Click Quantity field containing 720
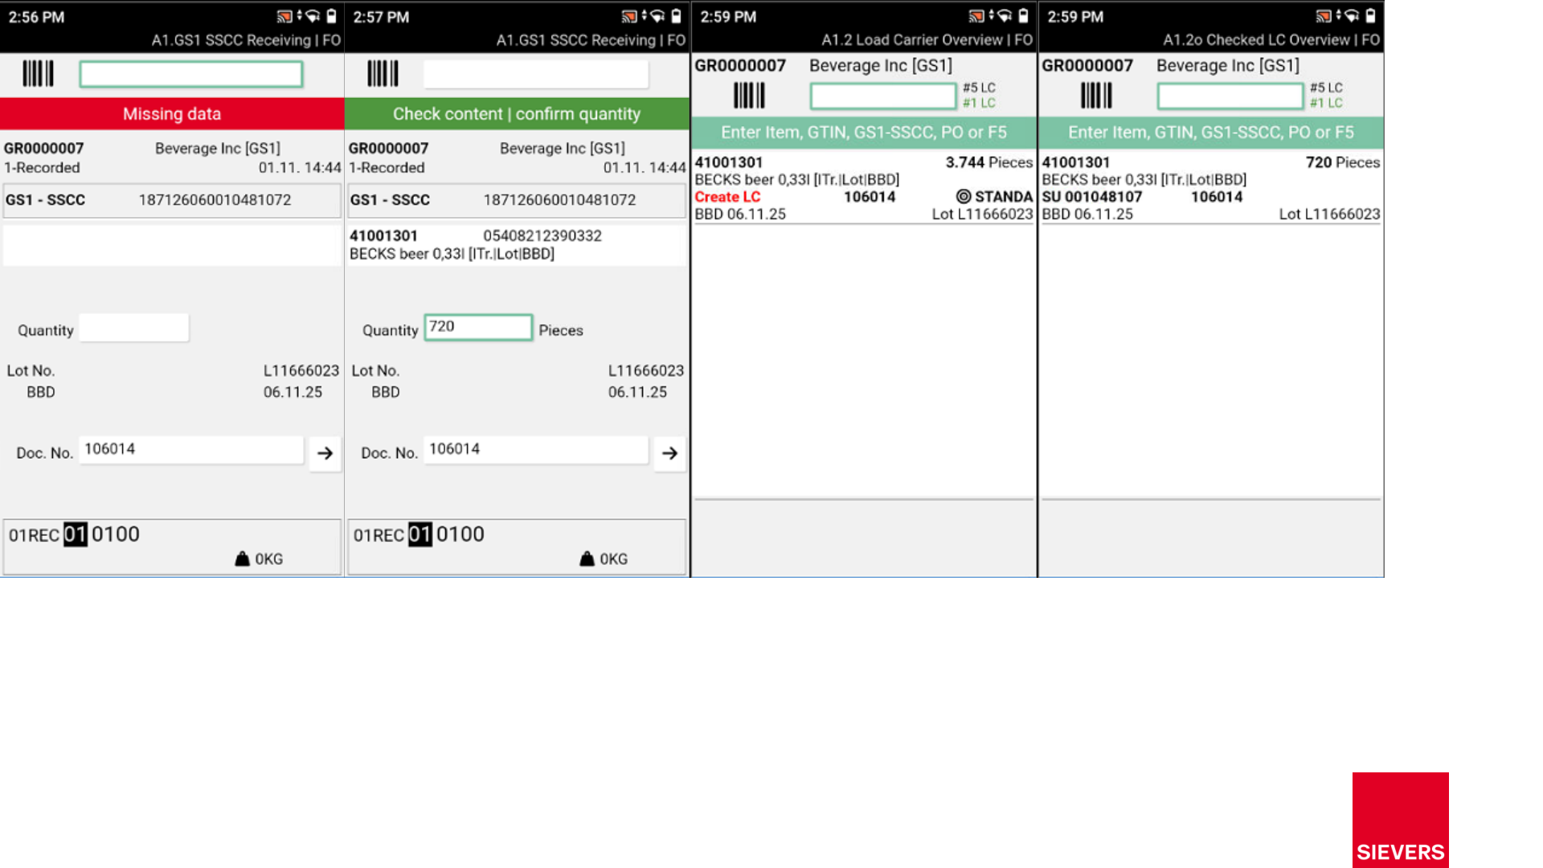This screenshot has width=1543, height=868. 478,327
